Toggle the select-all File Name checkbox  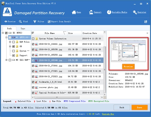coord(33,33)
